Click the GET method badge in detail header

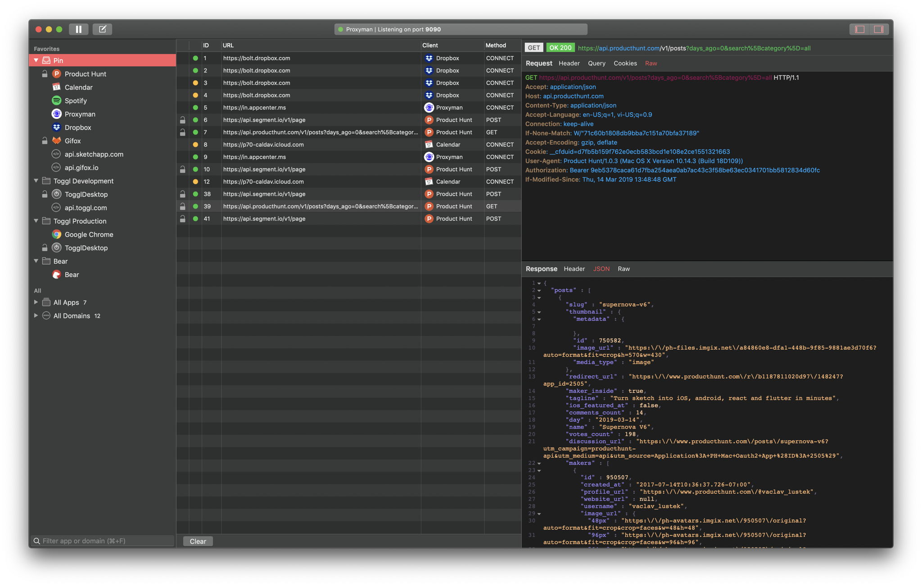coord(534,48)
